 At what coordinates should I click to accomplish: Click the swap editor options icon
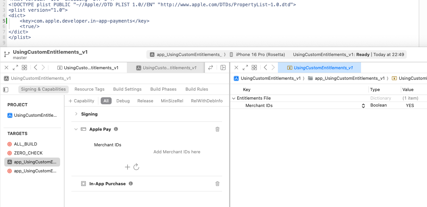[x=210, y=68]
